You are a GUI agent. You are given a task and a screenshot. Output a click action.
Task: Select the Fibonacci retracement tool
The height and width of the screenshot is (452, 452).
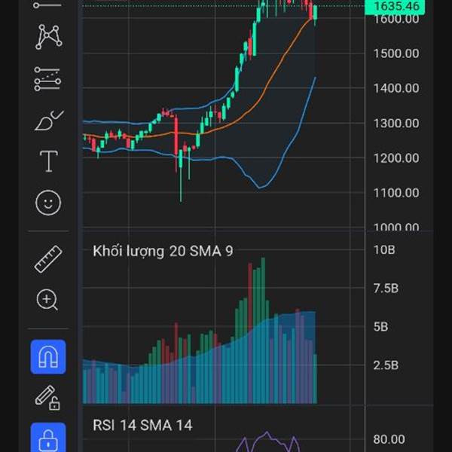(47, 79)
